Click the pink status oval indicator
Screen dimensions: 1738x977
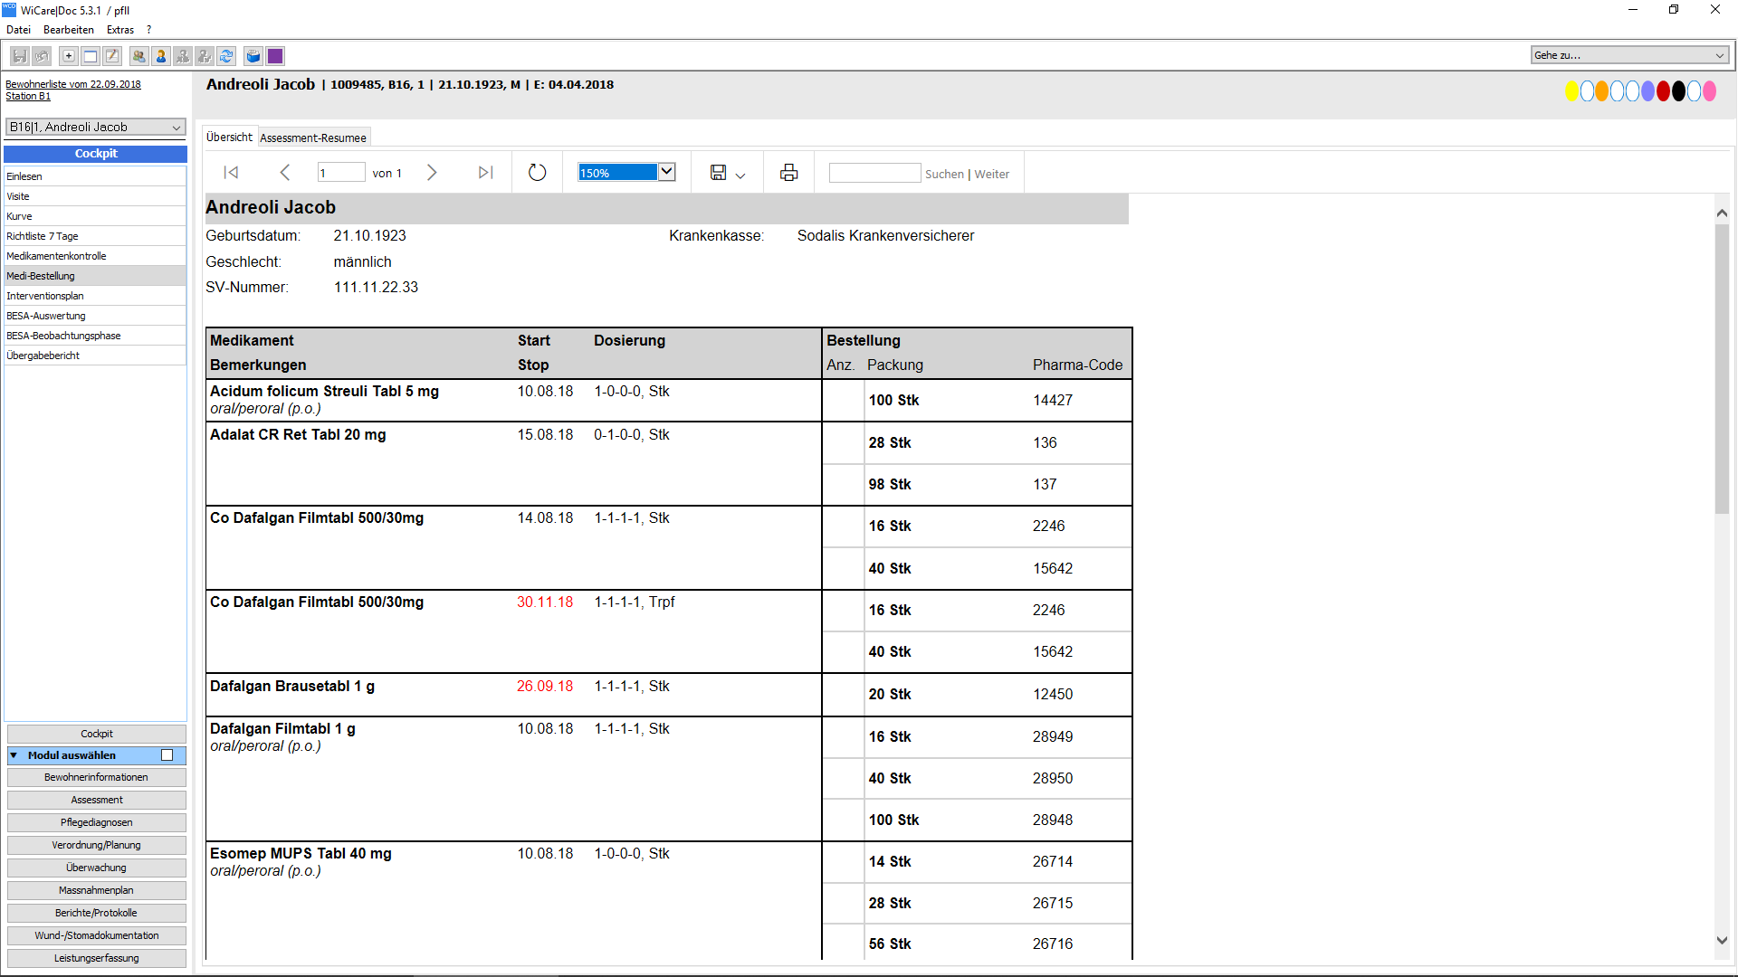1710,91
